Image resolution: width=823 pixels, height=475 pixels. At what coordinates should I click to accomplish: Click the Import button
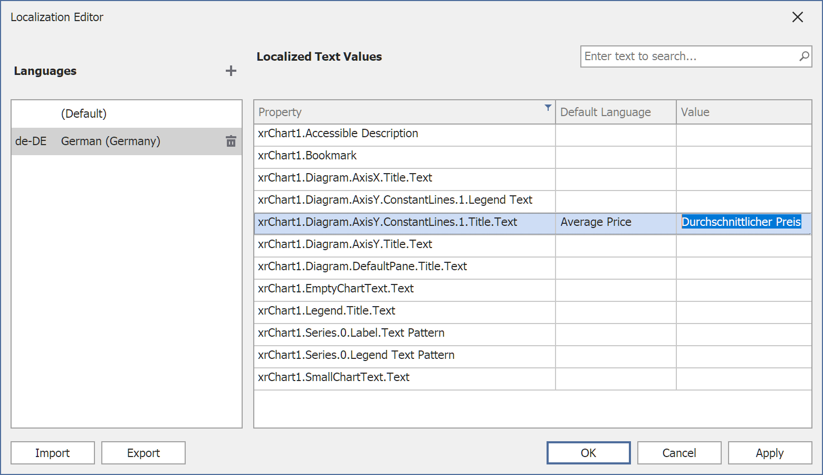click(x=52, y=452)
